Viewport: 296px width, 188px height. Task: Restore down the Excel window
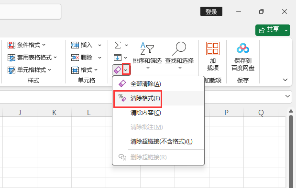point(262,12)
